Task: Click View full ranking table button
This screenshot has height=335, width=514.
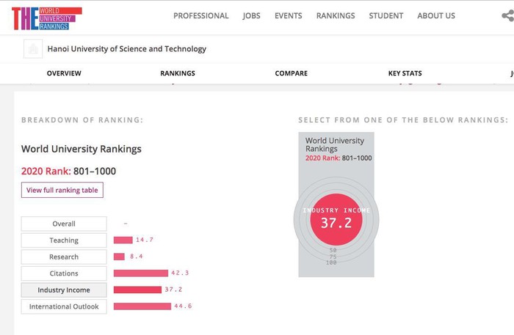Action: coord(62,190)
